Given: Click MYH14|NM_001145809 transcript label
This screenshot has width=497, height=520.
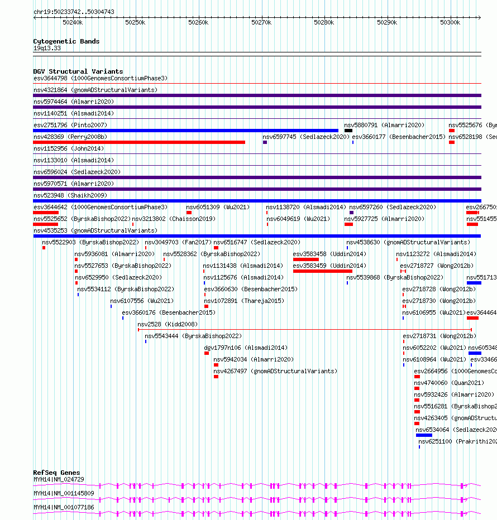Looking at the screenshot, I should [64, 493].
